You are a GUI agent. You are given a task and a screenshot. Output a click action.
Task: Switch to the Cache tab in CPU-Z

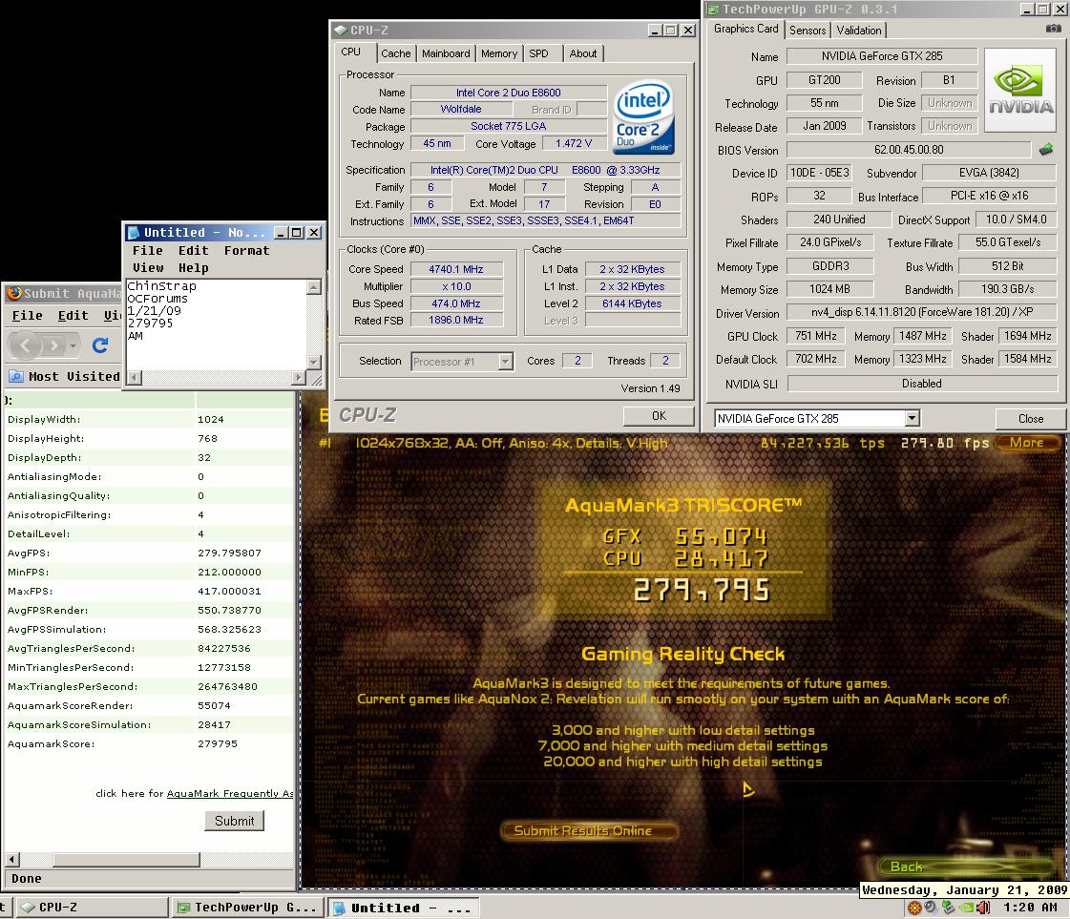tap(396, 53)
